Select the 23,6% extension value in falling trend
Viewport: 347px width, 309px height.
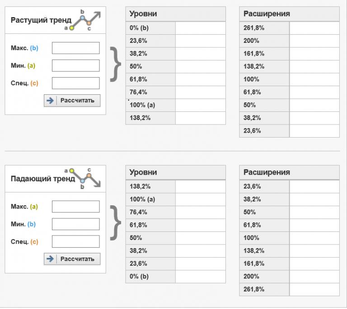[x=314, y=186]
